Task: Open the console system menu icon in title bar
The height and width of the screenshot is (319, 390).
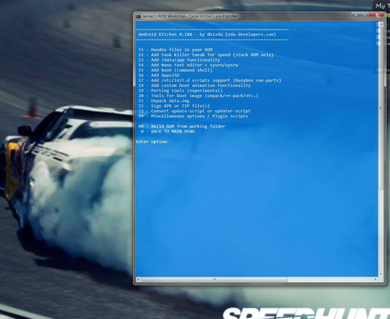Action: pyautogui.click(x=138, y=16)
